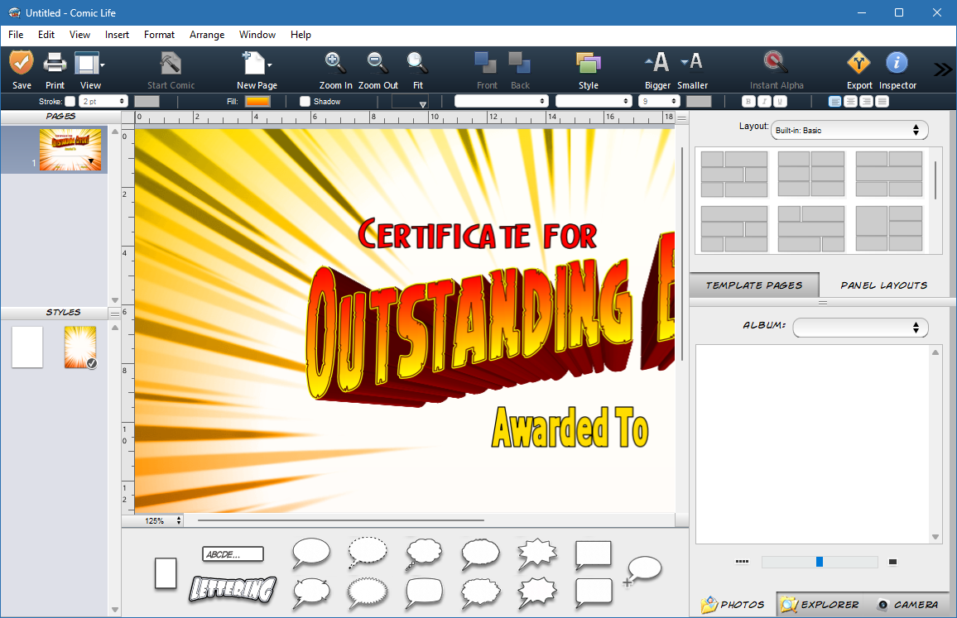
Task: Print the comic using the Print icon
Action: pyautogui.click(x=55, y=63)
